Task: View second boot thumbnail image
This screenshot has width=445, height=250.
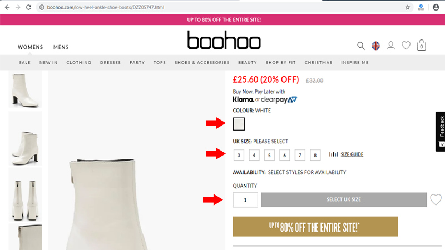Action: pyautogui.click(x=25, y=138)
